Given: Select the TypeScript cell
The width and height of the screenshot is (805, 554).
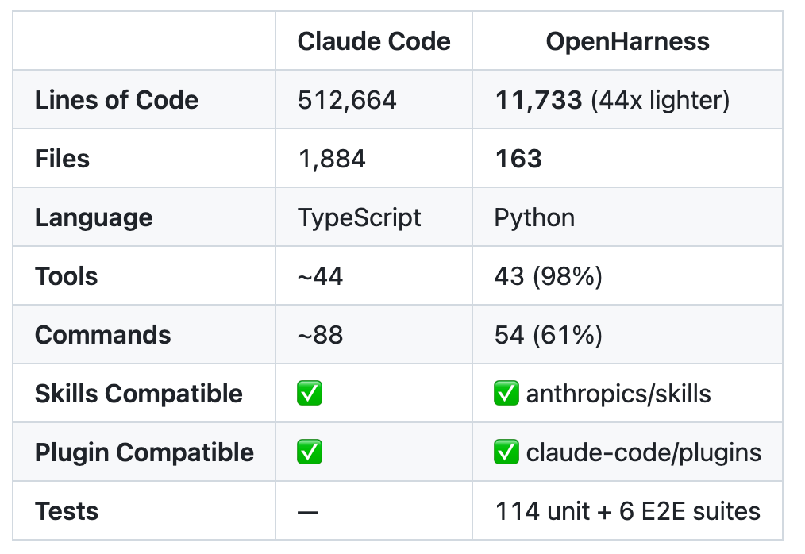Looking at the screenshot, I should [360, 217].
